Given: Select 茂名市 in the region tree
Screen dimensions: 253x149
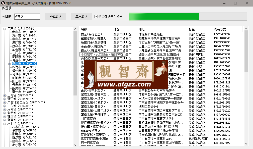Looking at the screenshot, I should click(24, 46).
